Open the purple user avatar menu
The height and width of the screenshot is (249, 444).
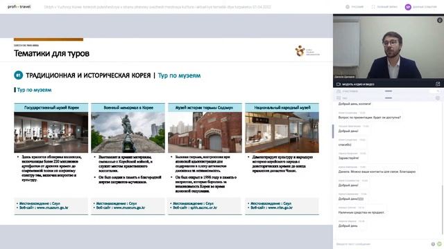click(x=408, y=7)
